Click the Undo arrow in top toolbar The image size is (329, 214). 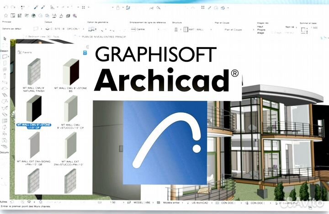point(6,7)
